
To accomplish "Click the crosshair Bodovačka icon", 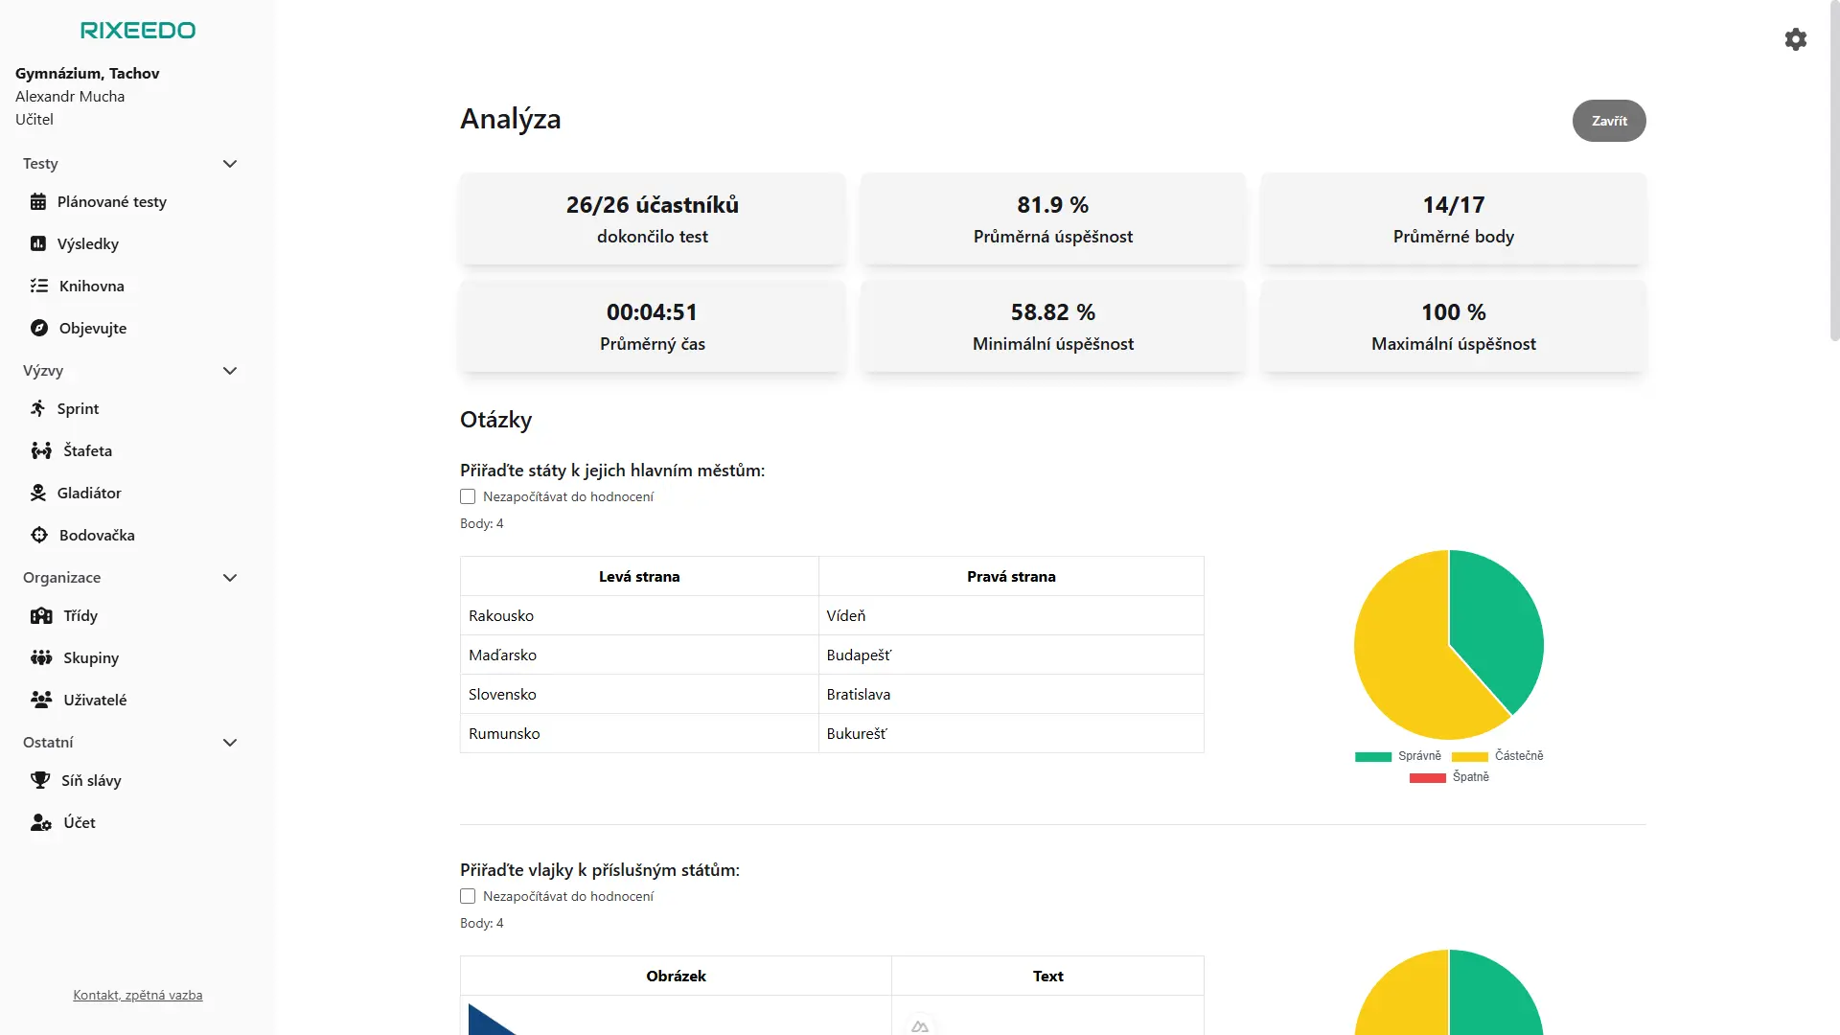I will pyautogui.click(x=39, y=536).
